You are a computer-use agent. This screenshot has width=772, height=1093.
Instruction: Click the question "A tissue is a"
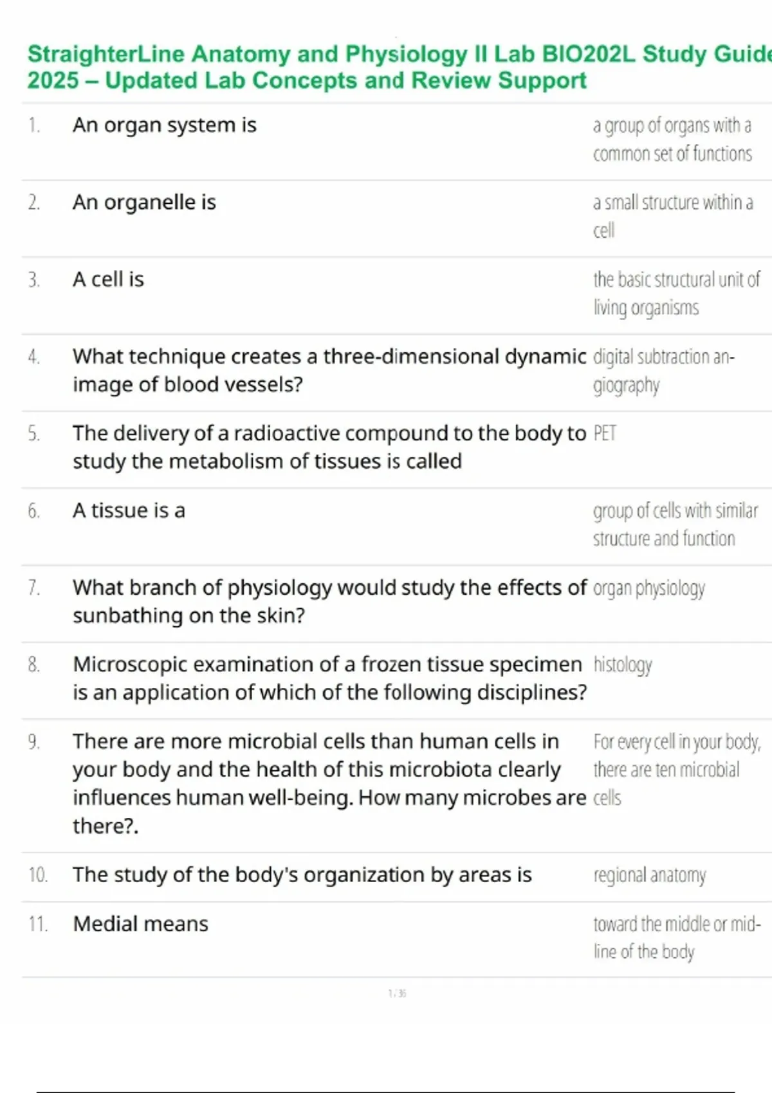pos(129,510)
